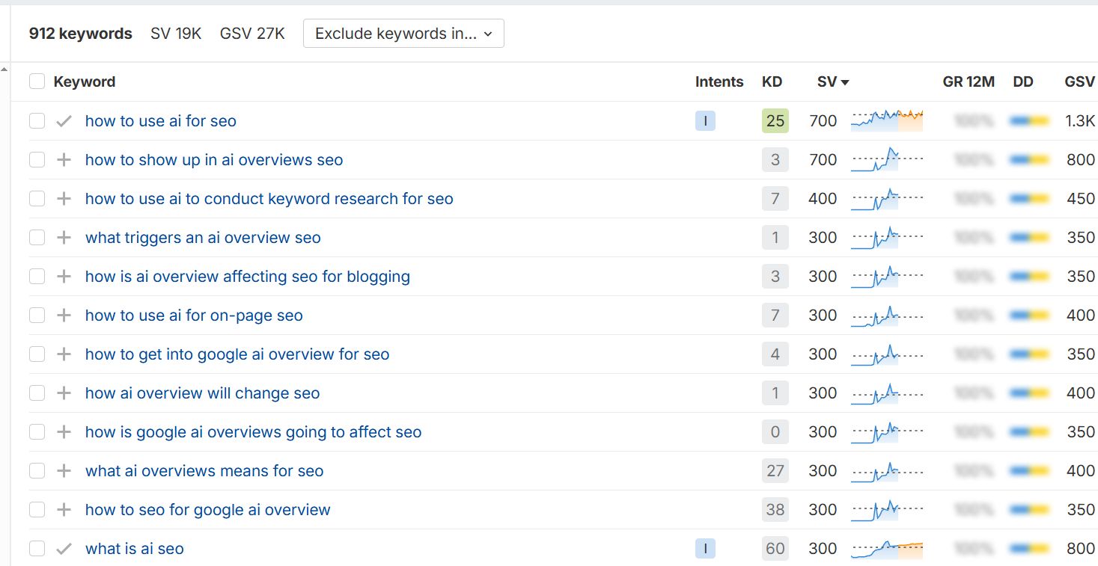
Task: Click plus icon next to "how to seo for google ai overview"
Action: pyautogui.click(x=64, y=510)
